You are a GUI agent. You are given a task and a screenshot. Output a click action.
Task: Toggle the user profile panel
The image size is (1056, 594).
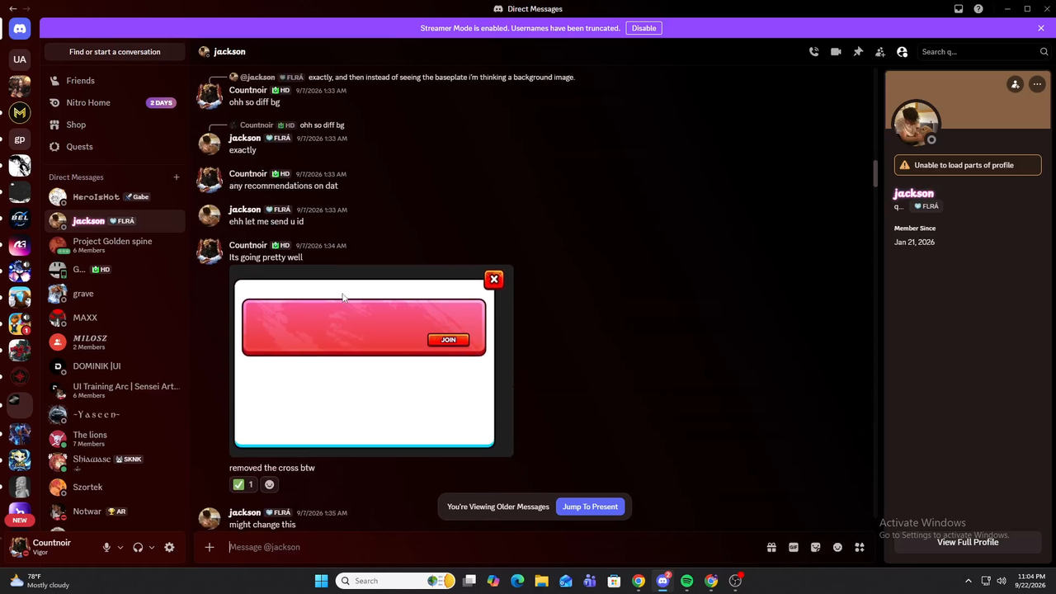point(903,52)
